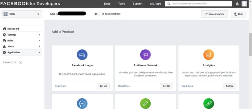Click the Facebook for Developers logo
The width and height of the screenshot is (252, 109).
click(30, 4)
